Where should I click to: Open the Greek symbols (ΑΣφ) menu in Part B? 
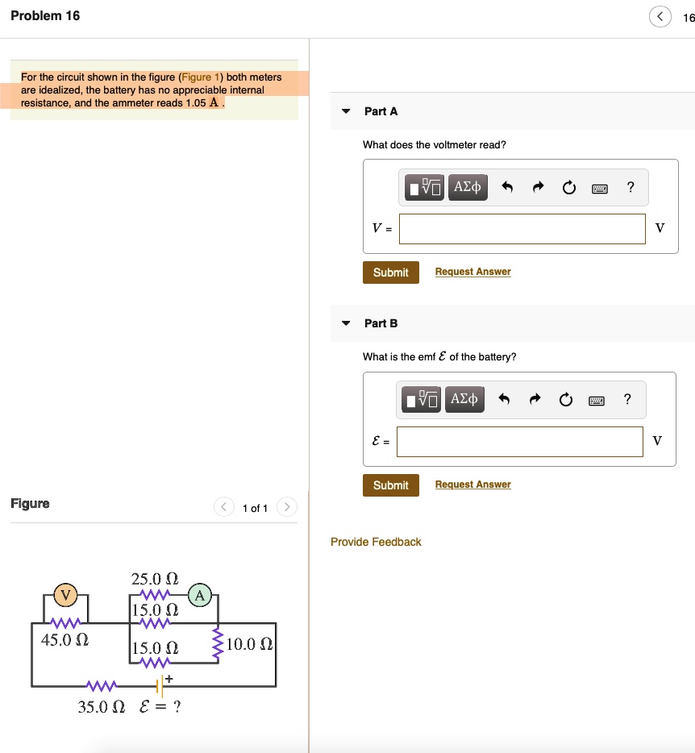pyautogui.click(x=464, y=399)
